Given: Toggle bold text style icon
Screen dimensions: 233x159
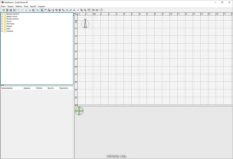Looking at the screenshot, I should (x=74, y=10).
